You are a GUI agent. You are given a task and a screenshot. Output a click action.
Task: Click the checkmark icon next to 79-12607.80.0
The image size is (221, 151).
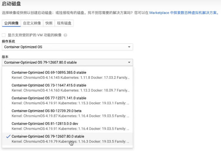(x=8, y=136)
